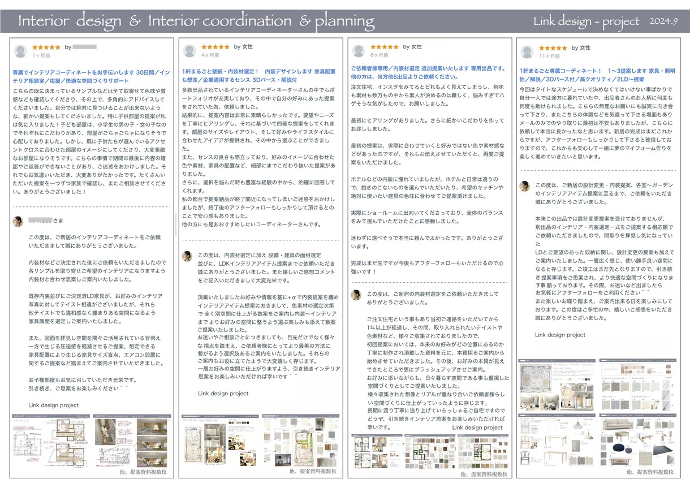Click the five-star rating above 6ヶ月前
The height and width of the screenshot is (488, 690).
tap(383, 47)
